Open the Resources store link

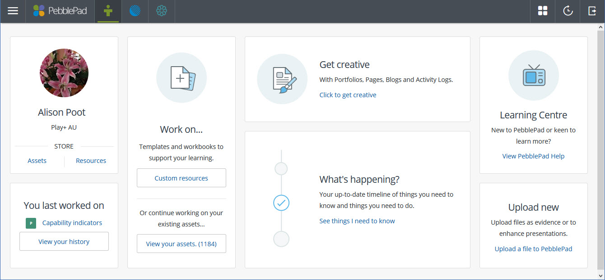click(91, 161)
